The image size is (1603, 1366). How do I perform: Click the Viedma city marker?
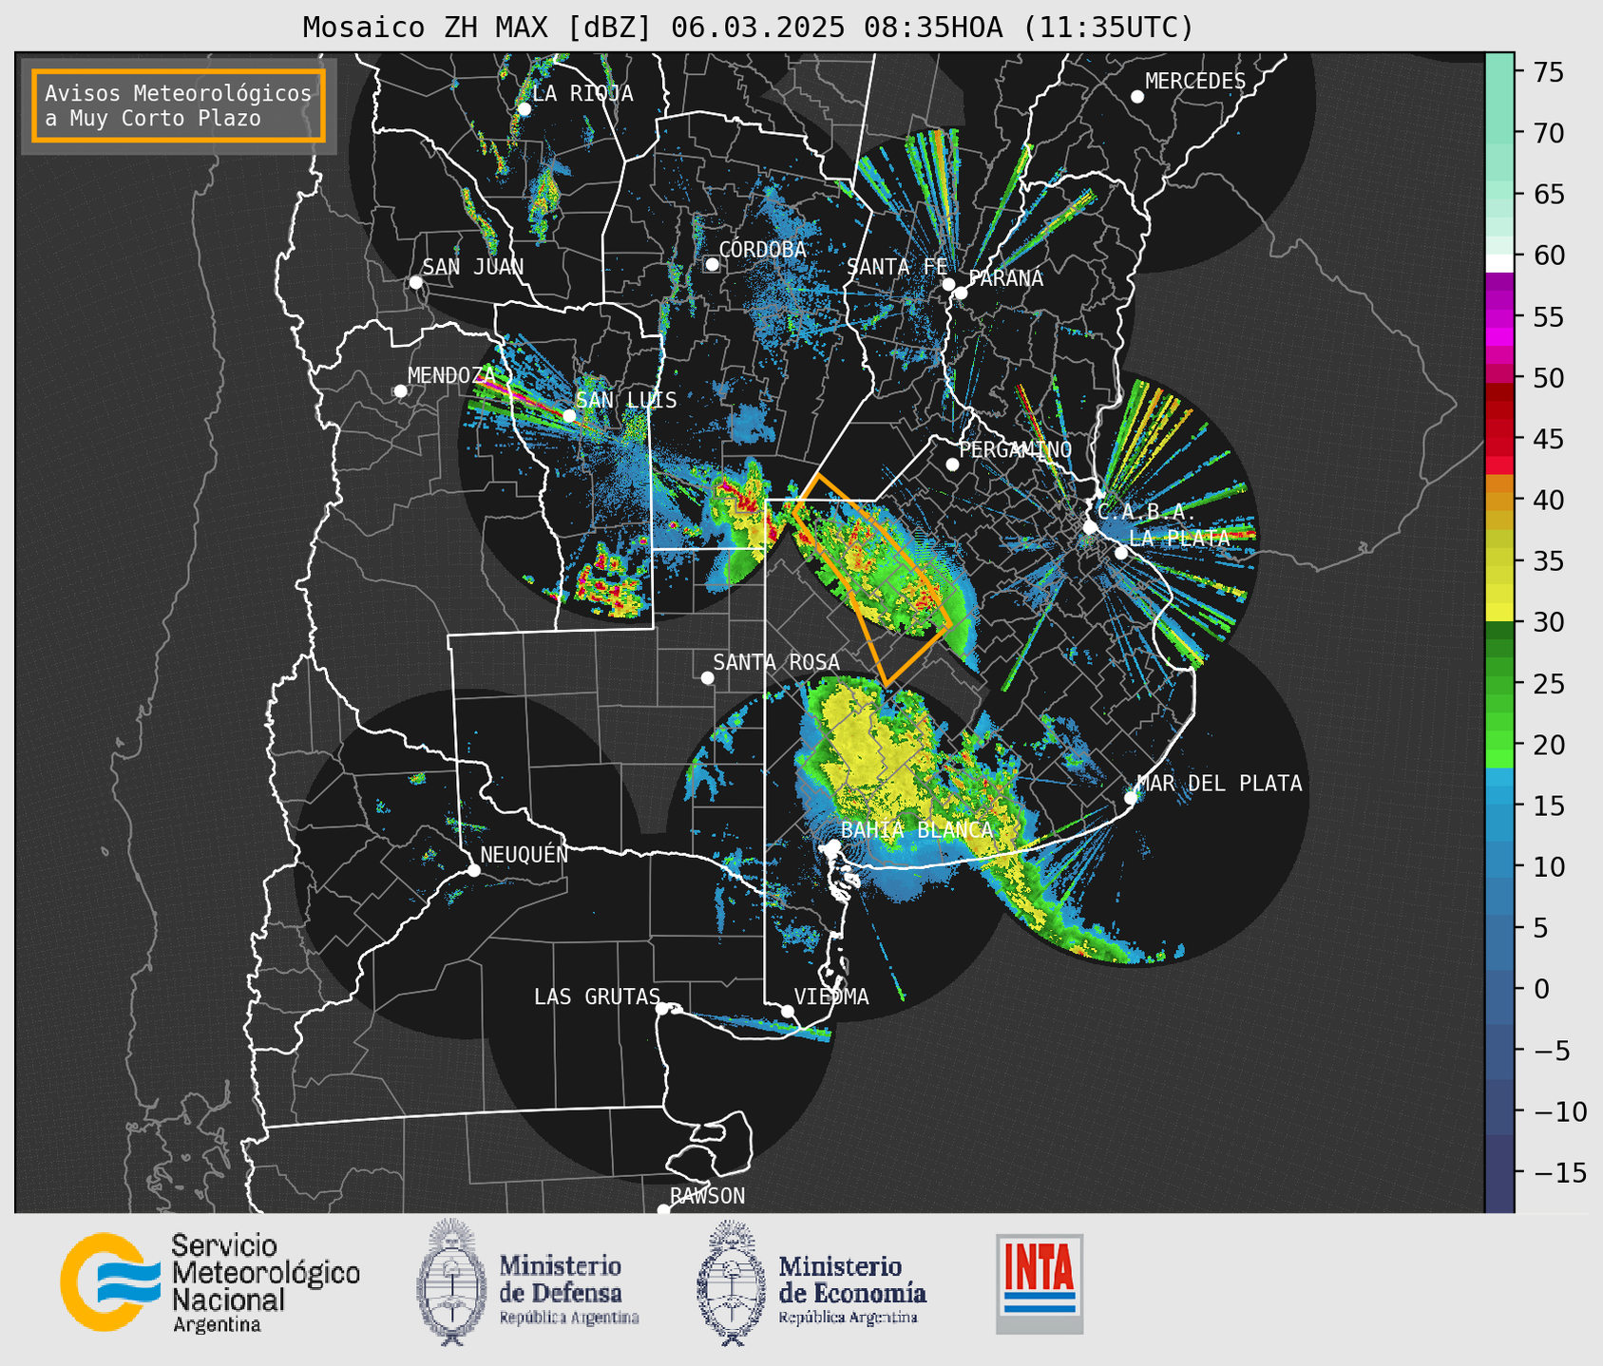[788, 1011]
